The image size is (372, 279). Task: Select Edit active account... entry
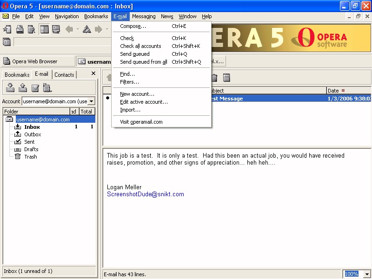click(161, 102)
